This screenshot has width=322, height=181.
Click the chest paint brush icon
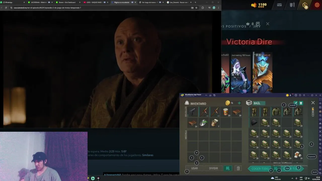(296, 103)
